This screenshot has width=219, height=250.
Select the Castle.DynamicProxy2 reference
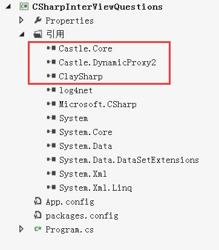click(107, 62)
